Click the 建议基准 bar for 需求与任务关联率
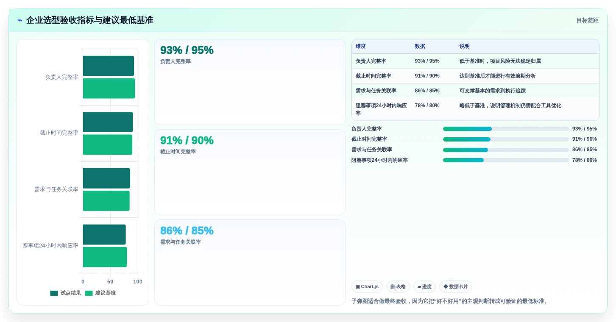This screenshot has height=322, width=616. click(106, 201)
